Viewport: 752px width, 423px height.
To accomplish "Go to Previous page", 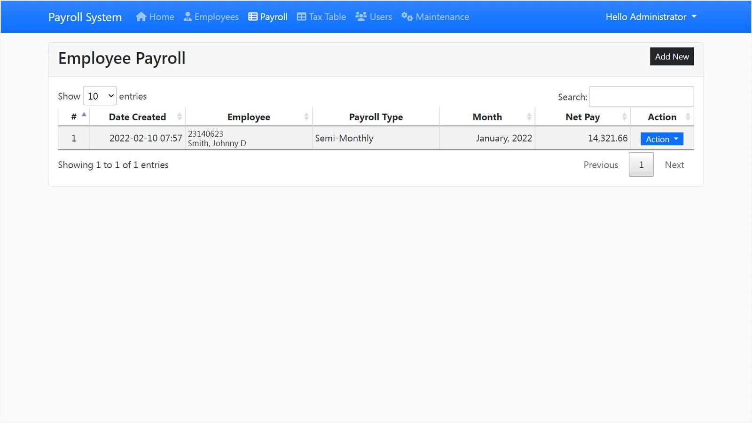I will pos(601,165).
